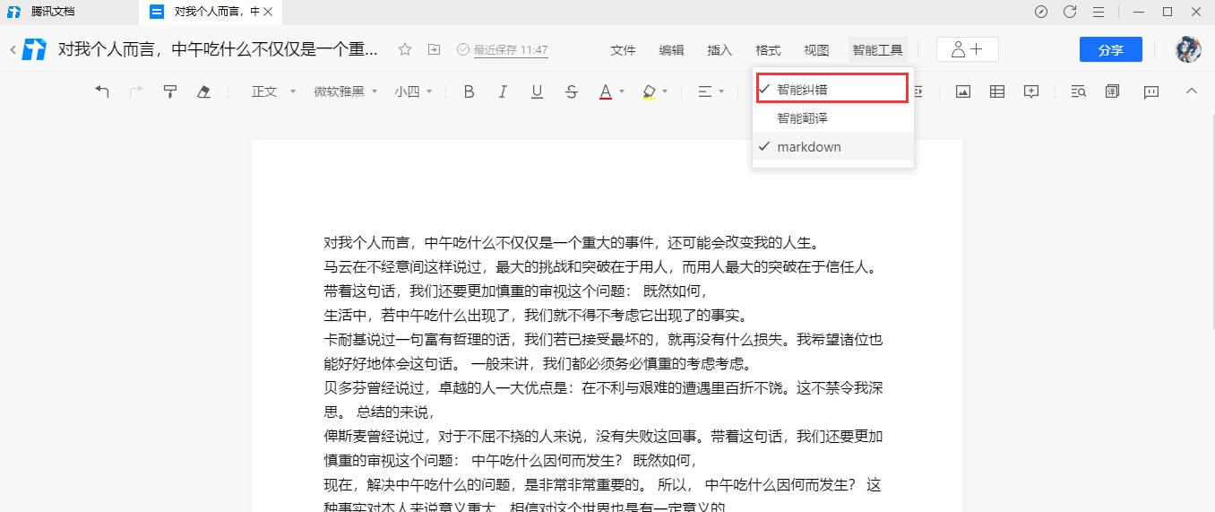Add a comment via toolbar
This screenshot has height=512, width=1215.
(1031, 91)
